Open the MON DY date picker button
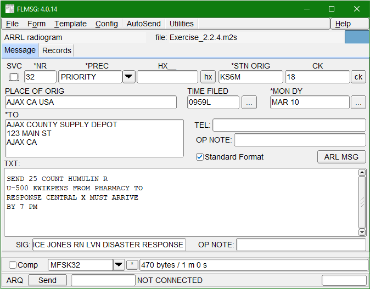The width and height of the screenshot is (370, 289). pos(358,103)
